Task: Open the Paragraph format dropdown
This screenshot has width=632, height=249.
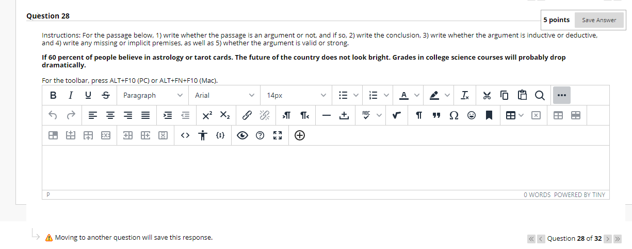Action: coord(153,95)
